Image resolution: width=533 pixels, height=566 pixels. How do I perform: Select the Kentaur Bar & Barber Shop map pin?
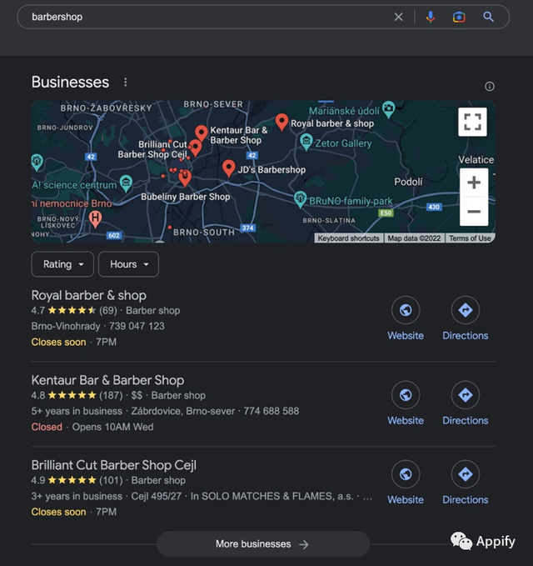click(202, 133)
